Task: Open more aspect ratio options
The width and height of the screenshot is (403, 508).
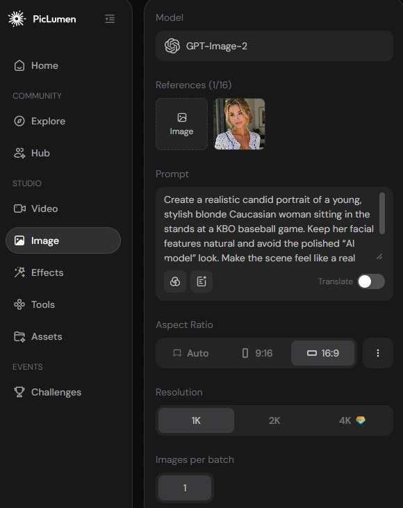Action: (x=378, y=353)
